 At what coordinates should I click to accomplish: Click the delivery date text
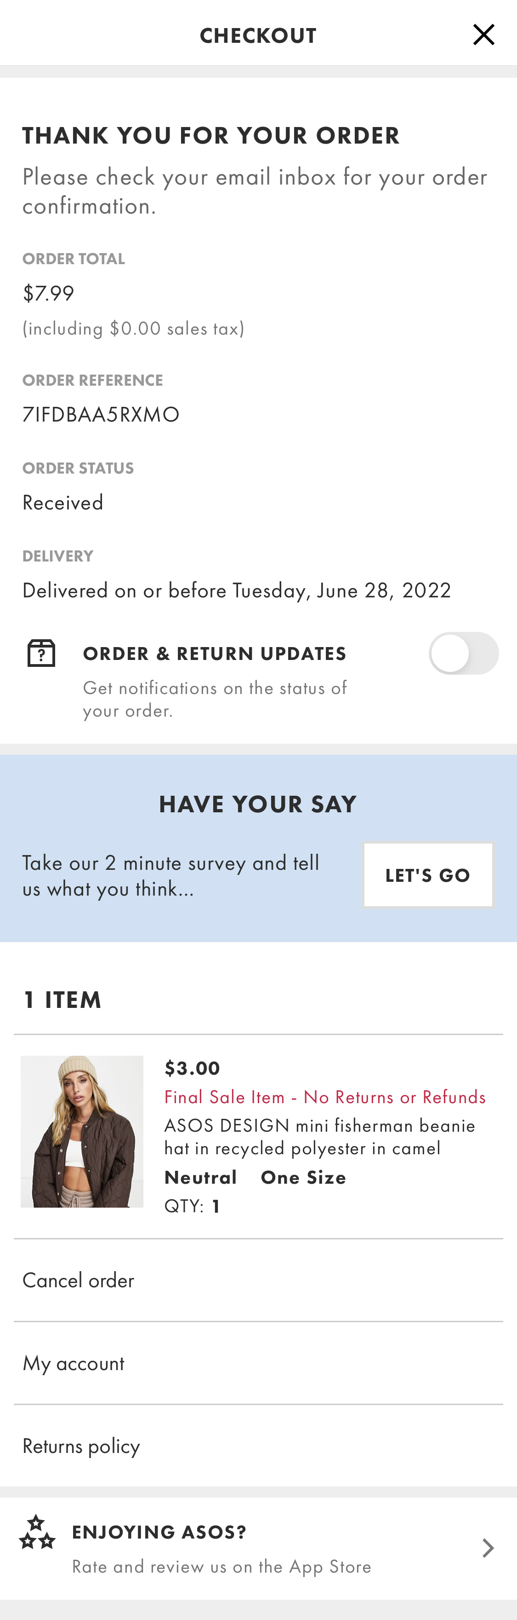click(237, 590)
